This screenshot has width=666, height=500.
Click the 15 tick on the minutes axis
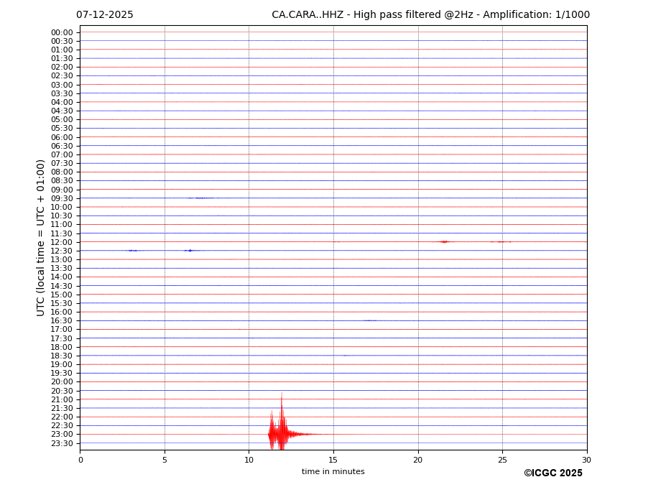(x=333, y=460)
